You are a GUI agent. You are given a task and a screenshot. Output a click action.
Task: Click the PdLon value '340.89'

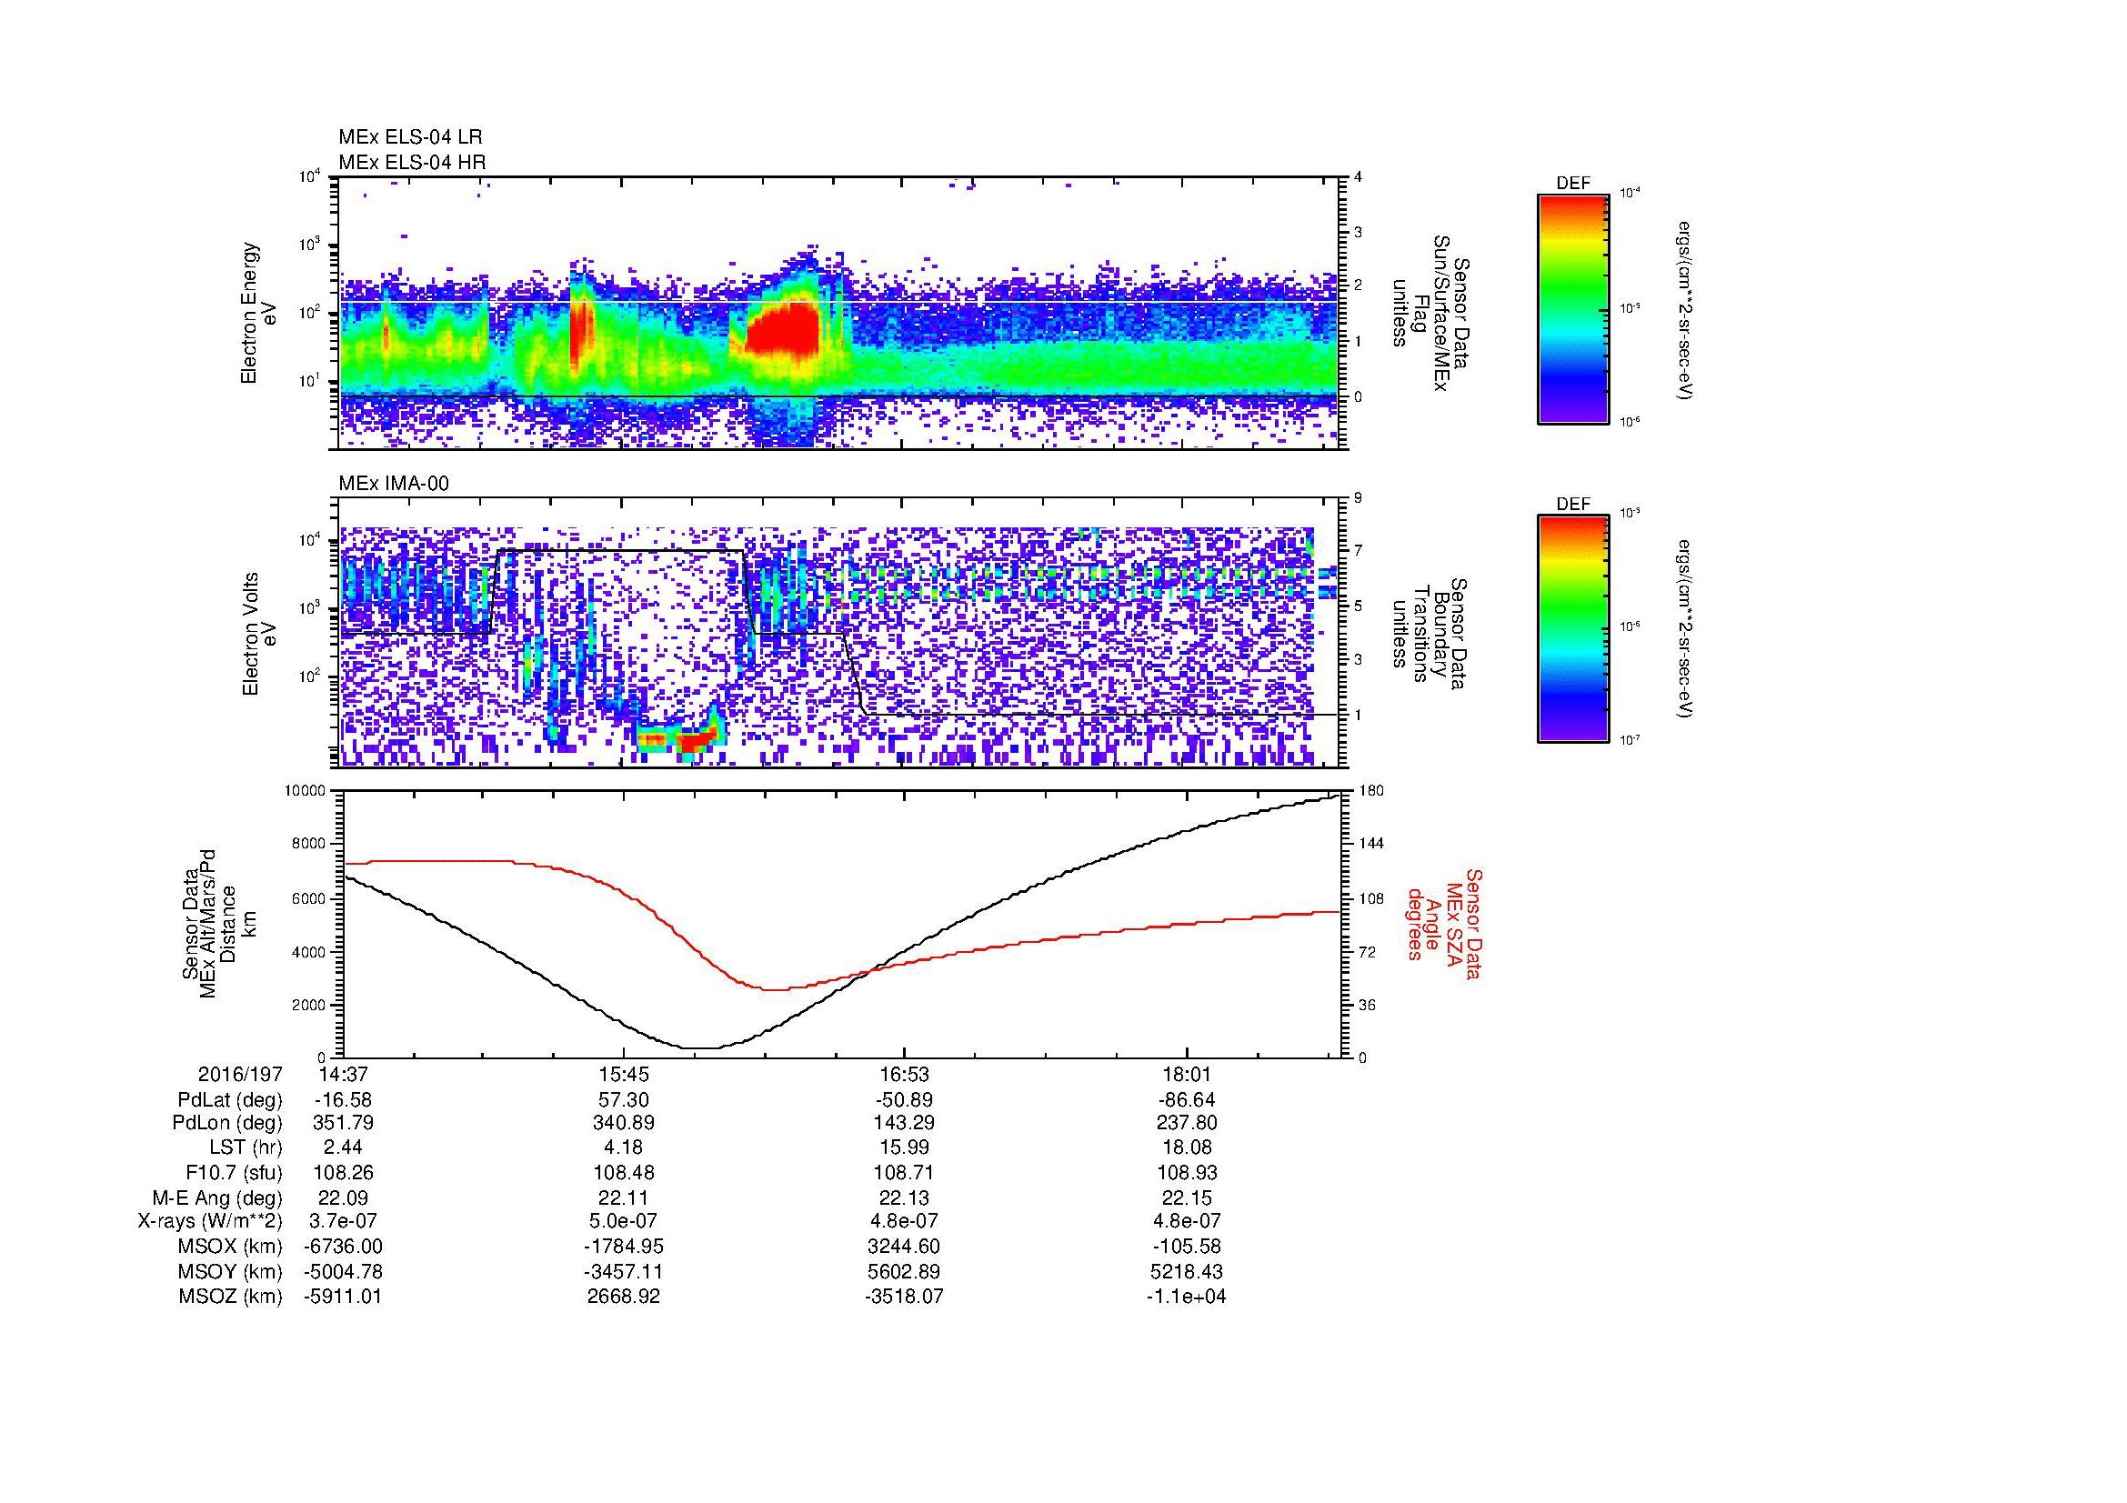click(x=624, y=1123)
